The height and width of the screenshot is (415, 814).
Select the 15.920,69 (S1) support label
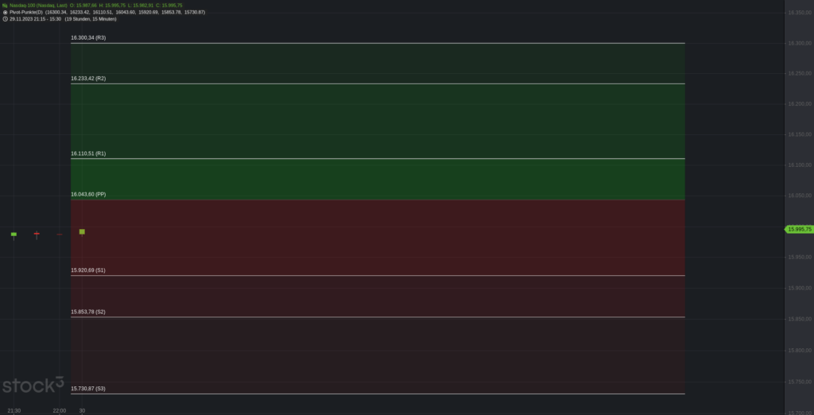pos(88,270)
